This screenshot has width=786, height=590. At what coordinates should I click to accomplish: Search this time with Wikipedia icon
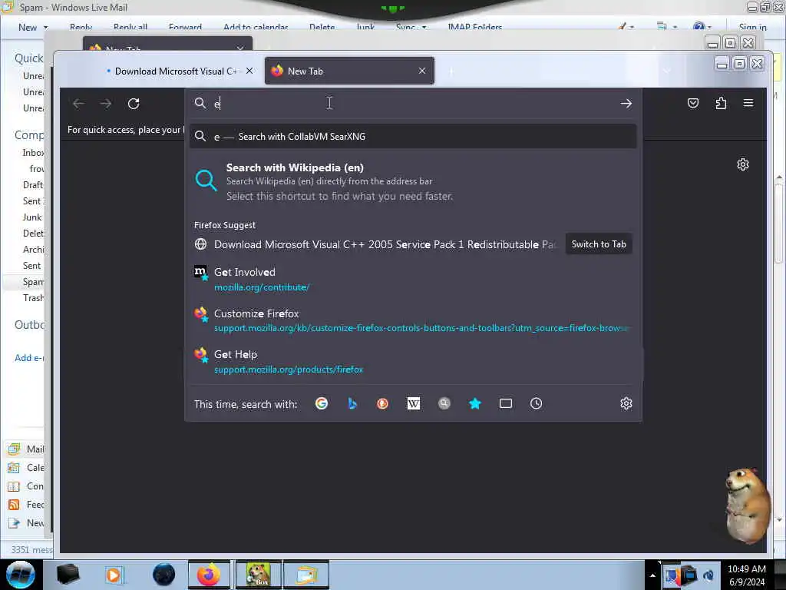pyautogui.click(x=414, y=403)
